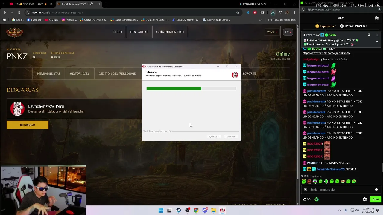383x215 pixels.
Task: Click the JOTAELCHOLO leaderboard entry
Action: tap(353, 26)
